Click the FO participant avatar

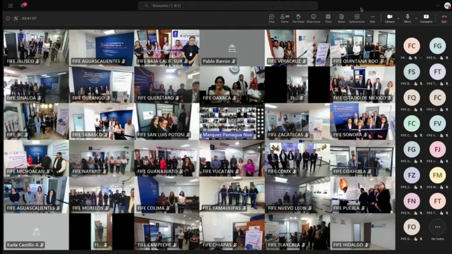point(411,227)
